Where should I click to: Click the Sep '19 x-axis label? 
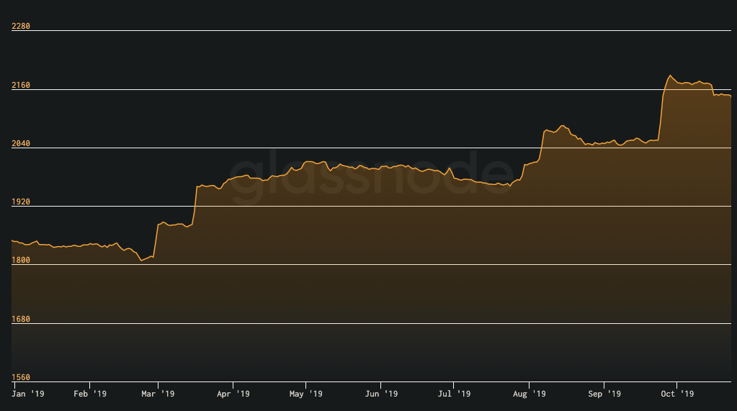(x=604, y=394)
